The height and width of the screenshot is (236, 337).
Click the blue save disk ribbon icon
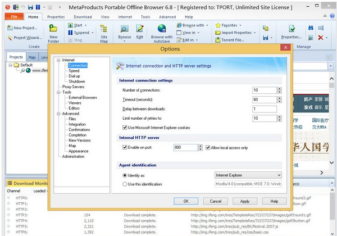click(266, 38)
